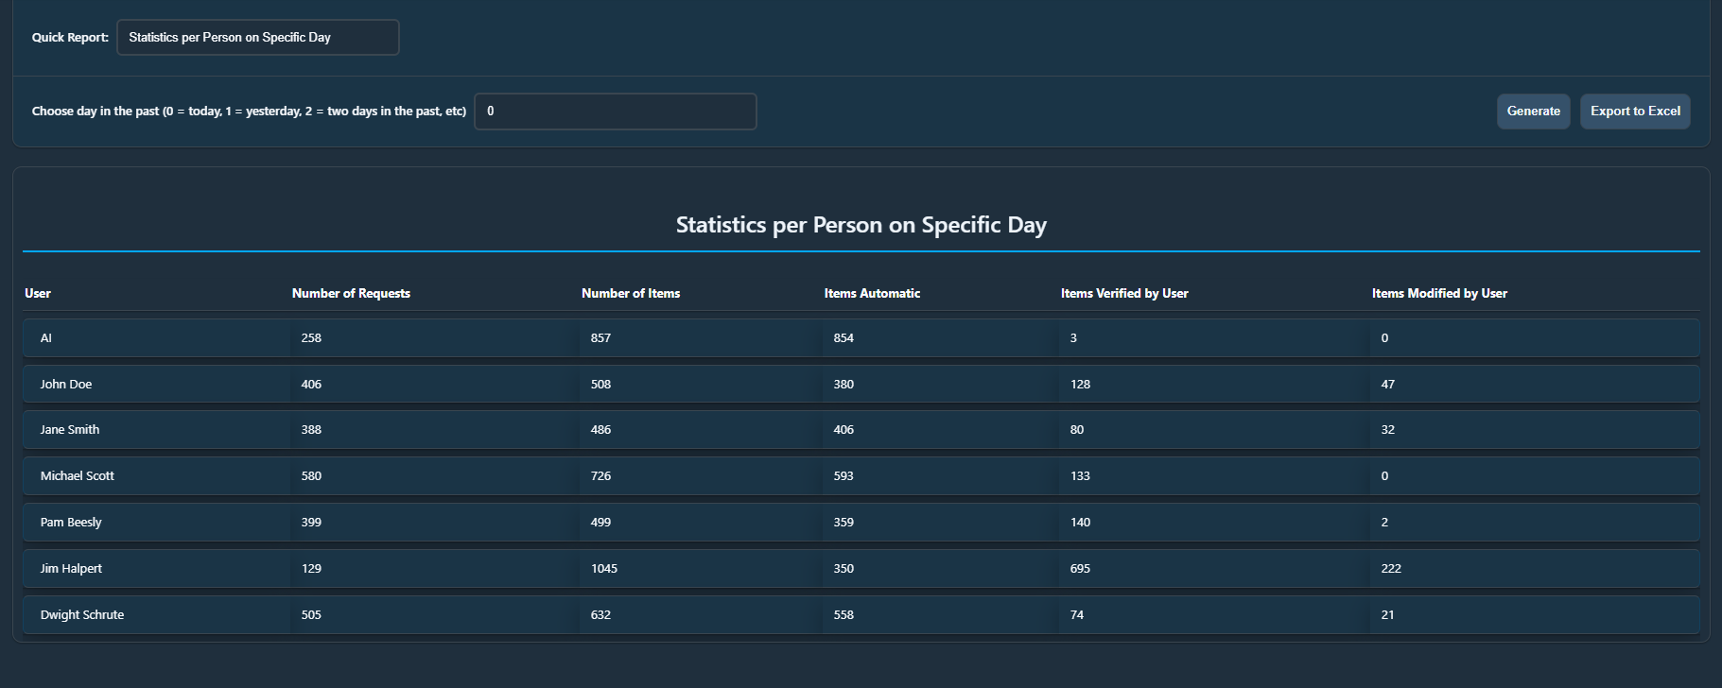Click Michael Scott's verified items value 133
The width and height of the screenshot is (1722, 688).
coord(1080,475)
